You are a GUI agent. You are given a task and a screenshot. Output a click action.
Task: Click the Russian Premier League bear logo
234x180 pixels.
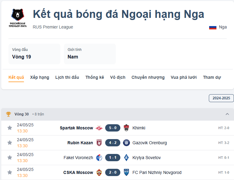(17, 18)
